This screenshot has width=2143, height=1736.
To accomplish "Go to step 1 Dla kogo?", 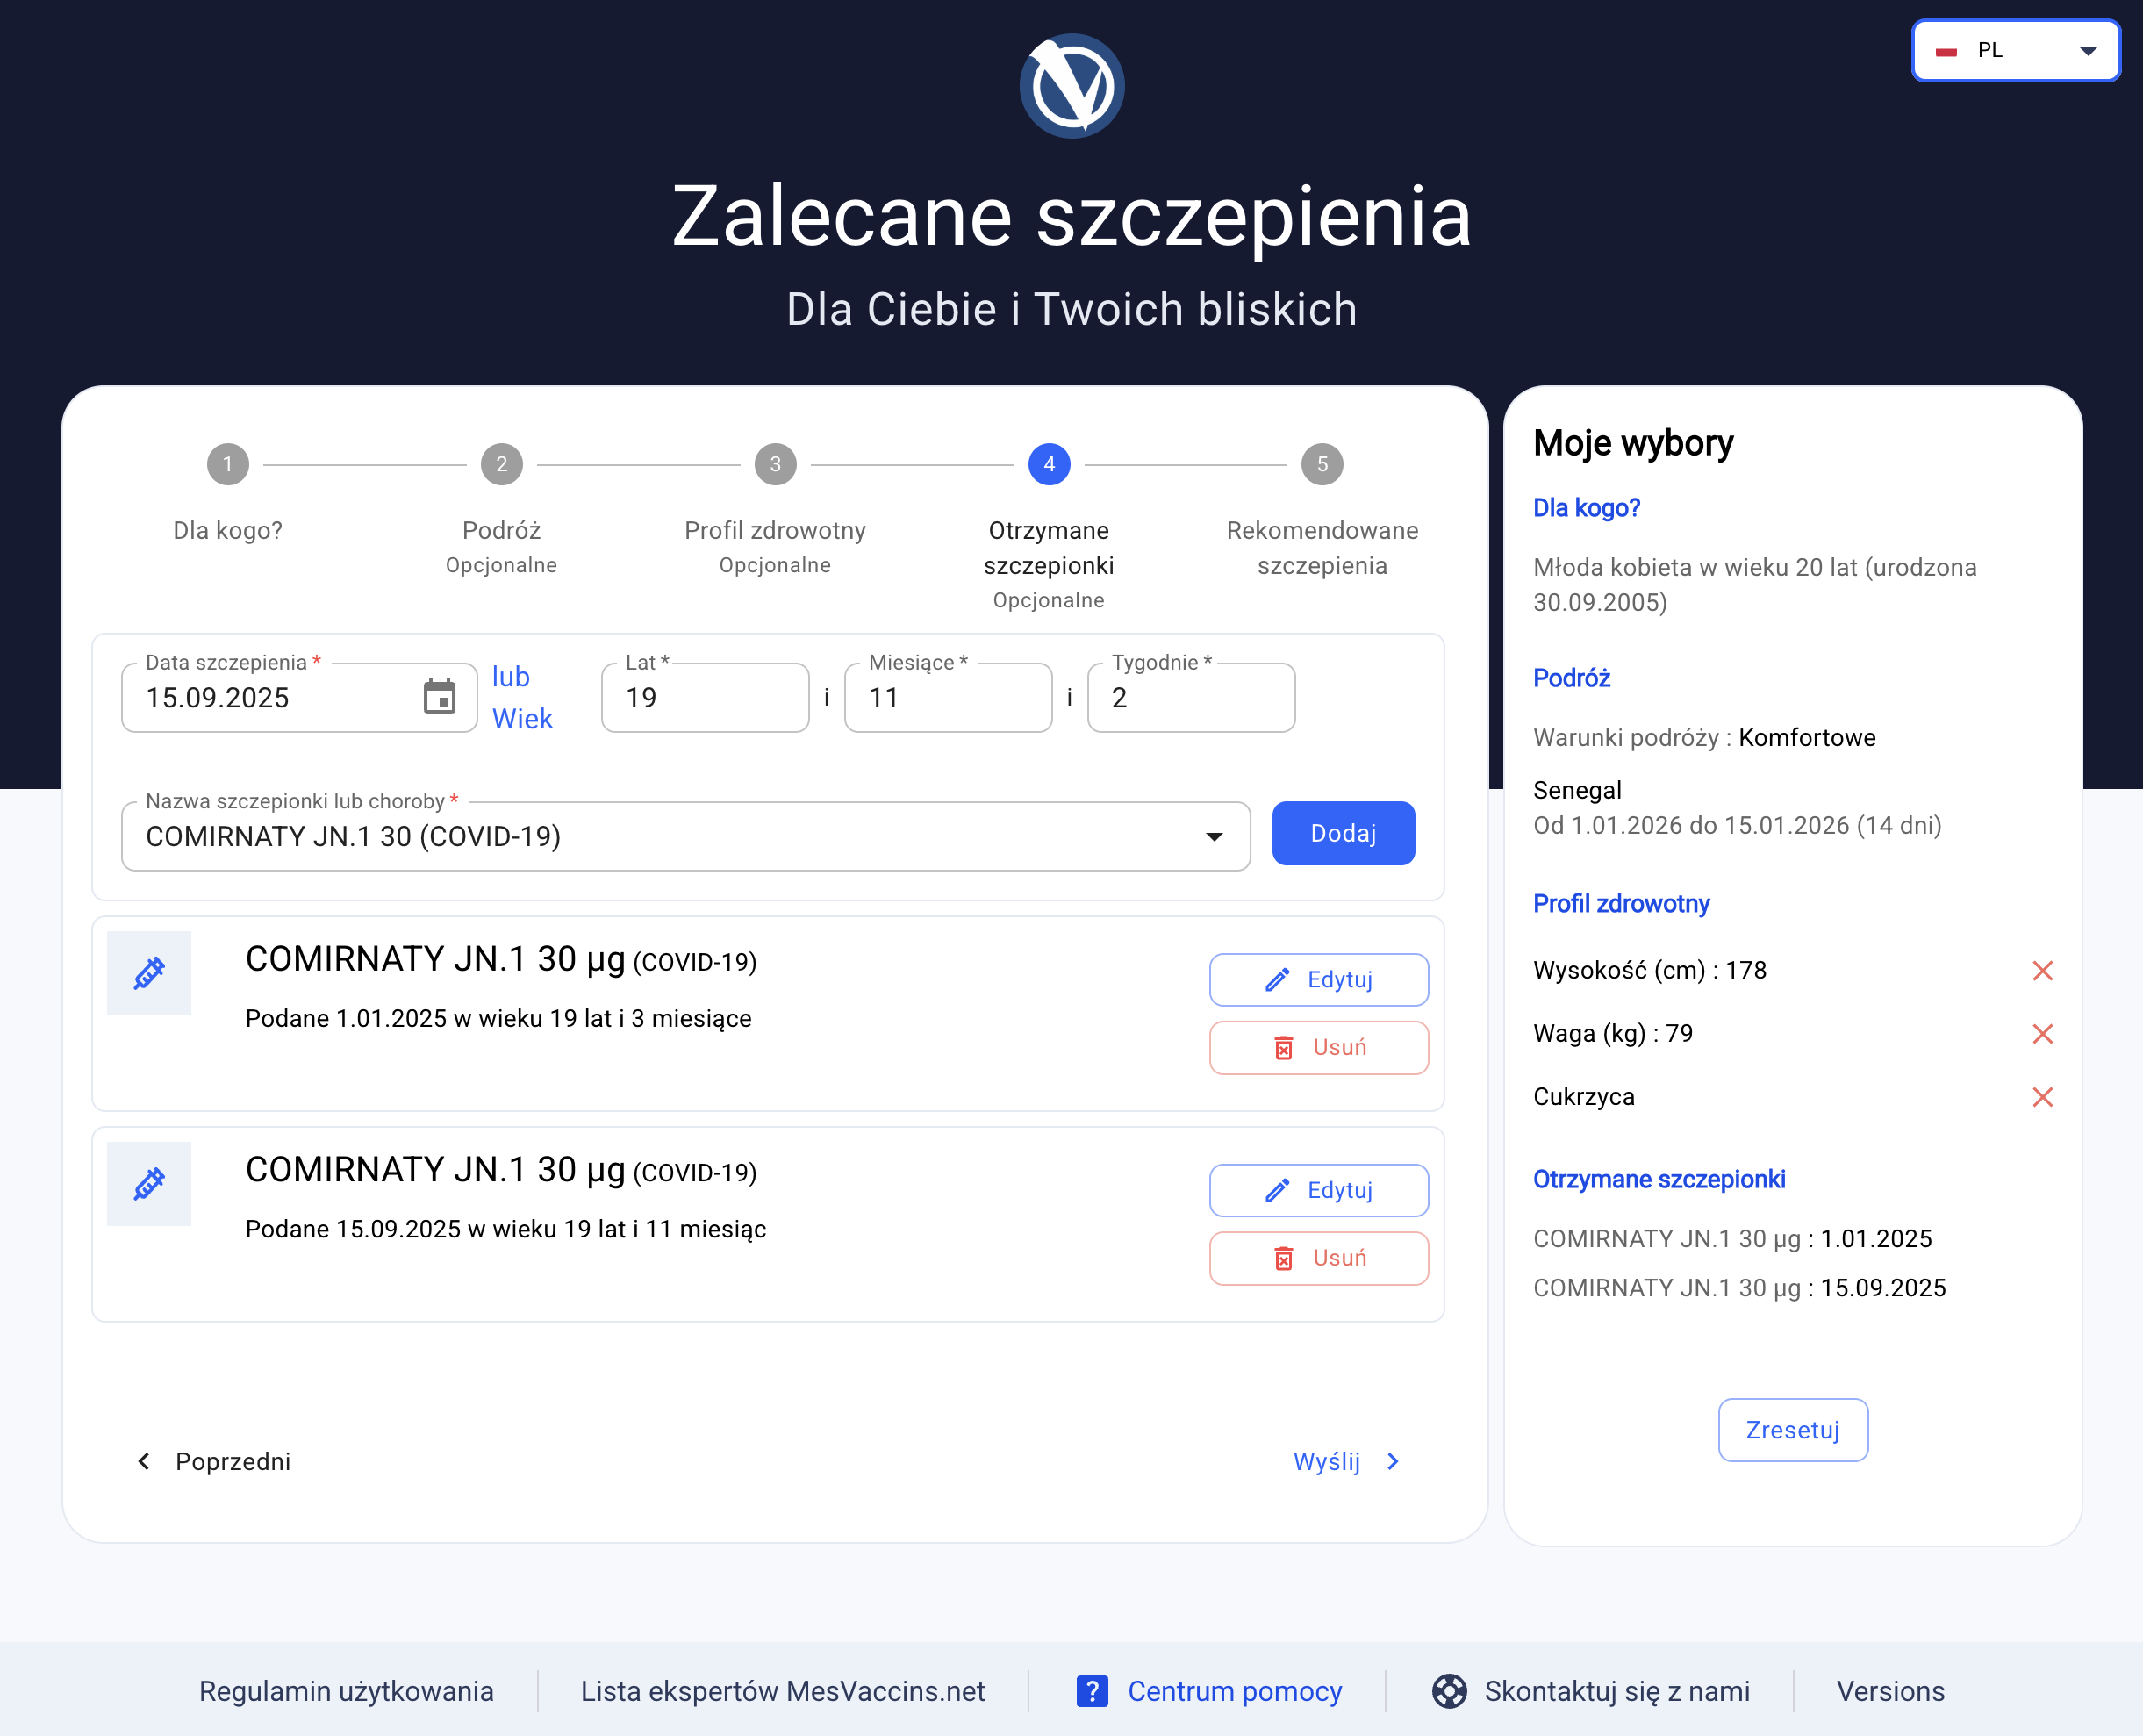I will 228,465.
